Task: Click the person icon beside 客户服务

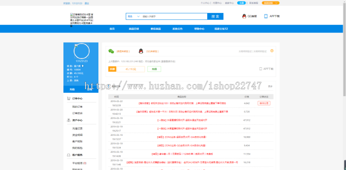Action: tap(69, 155)
